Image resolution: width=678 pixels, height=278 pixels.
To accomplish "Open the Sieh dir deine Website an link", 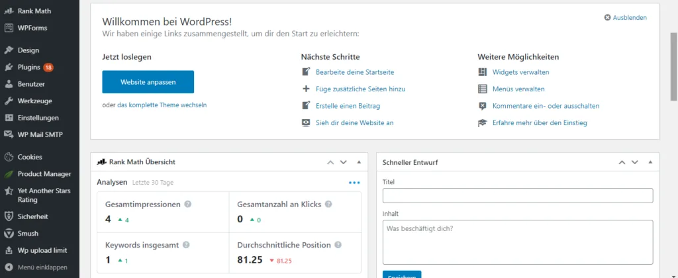I will click(x=355, y=123).
